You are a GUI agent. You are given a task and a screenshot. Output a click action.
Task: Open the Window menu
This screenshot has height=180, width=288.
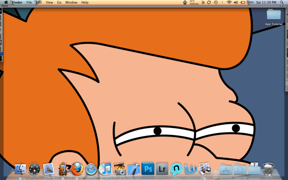71,2
